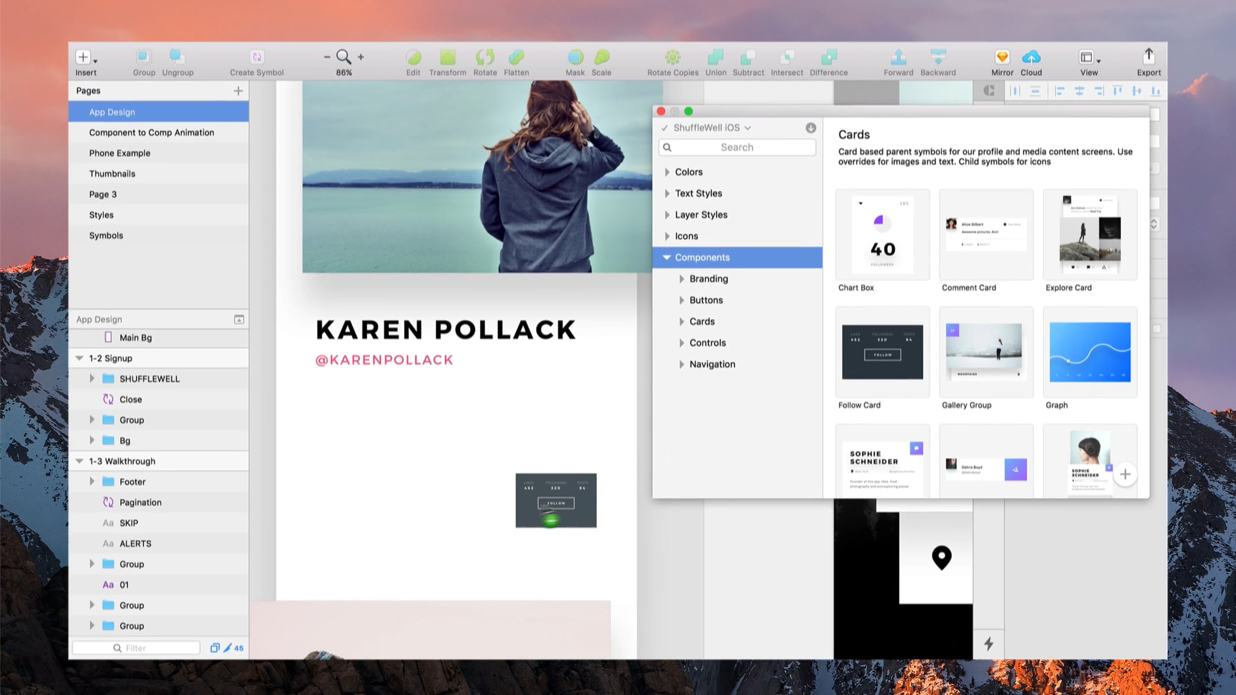Collapse the 1-2 Signup artboard

click(x=80, y=358)
